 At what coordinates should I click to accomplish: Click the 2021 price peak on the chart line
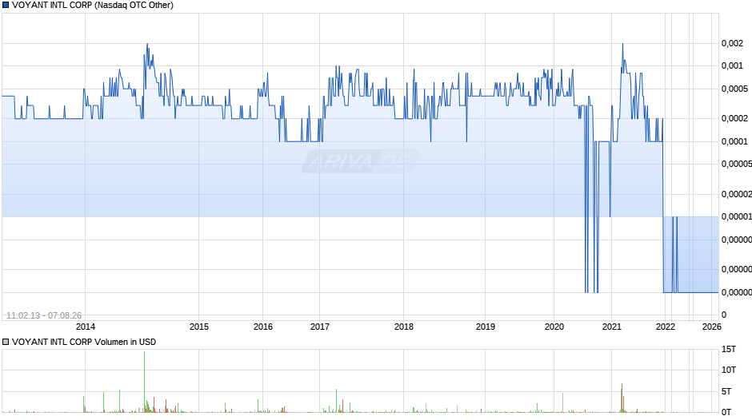623,45
